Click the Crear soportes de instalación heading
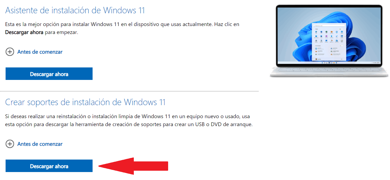Viewport: 390px width, 180px height. [x=85, y=102]
